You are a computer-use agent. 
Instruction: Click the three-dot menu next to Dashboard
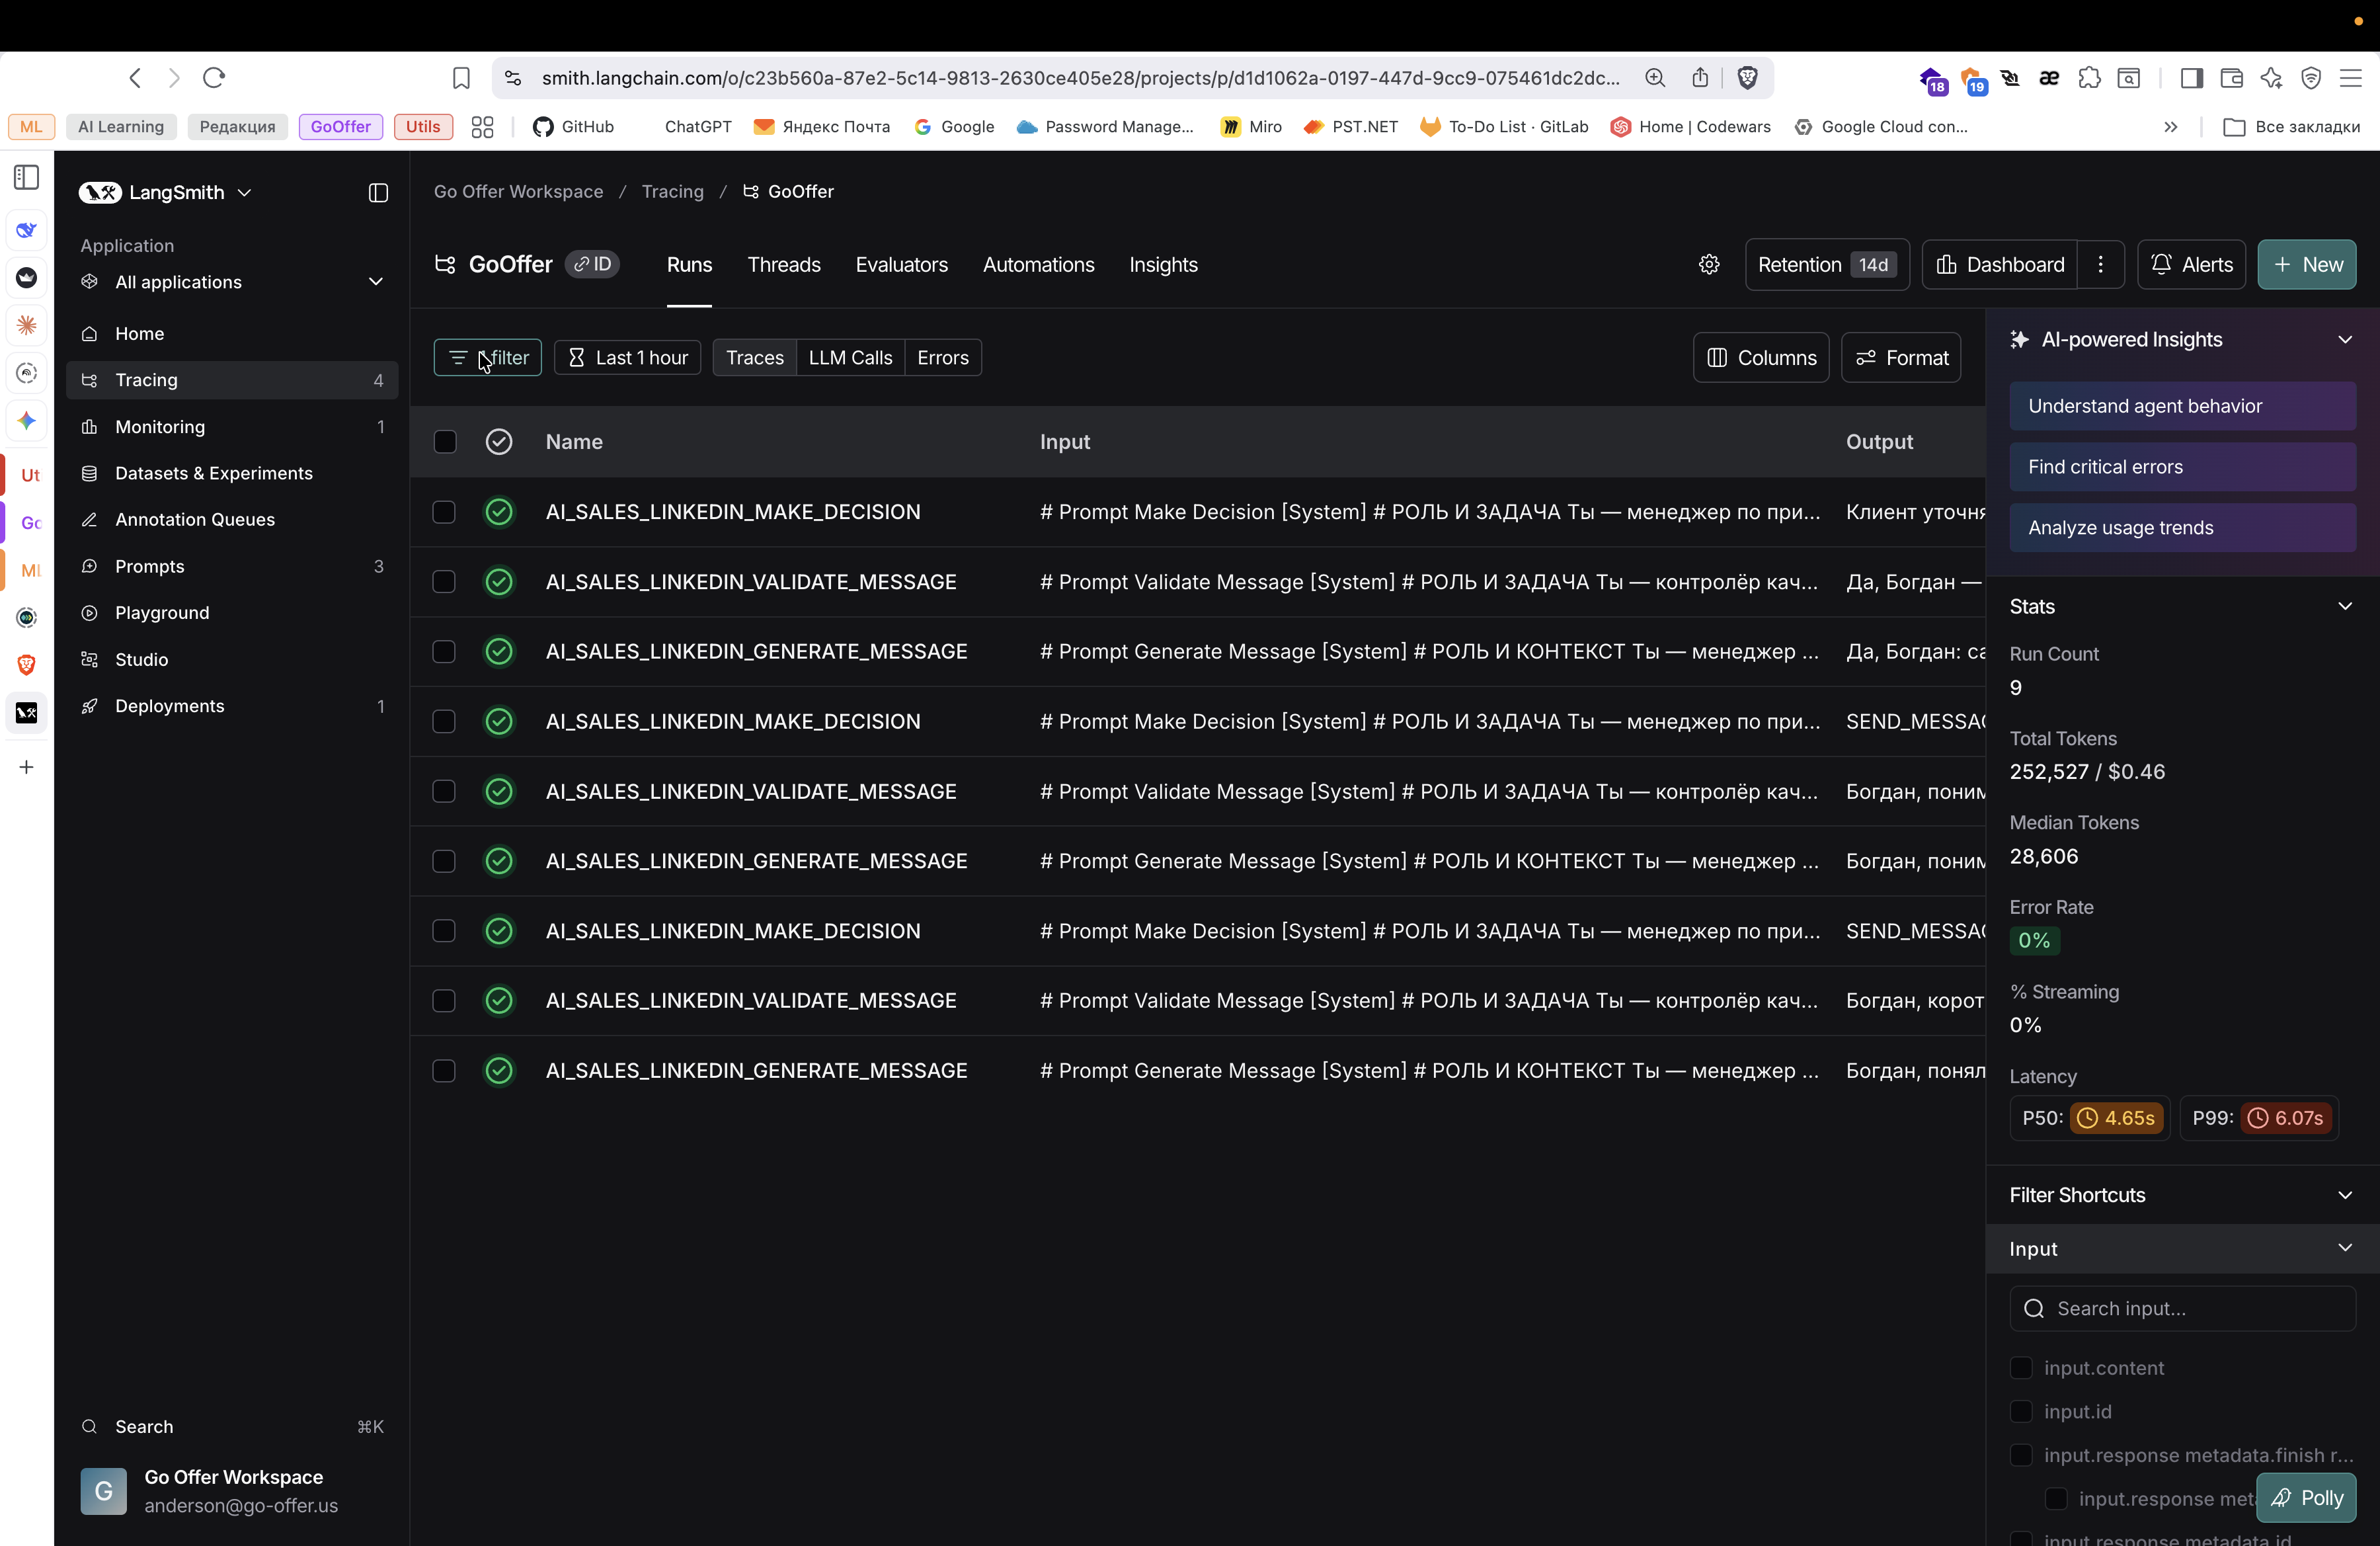[2100, 264]
